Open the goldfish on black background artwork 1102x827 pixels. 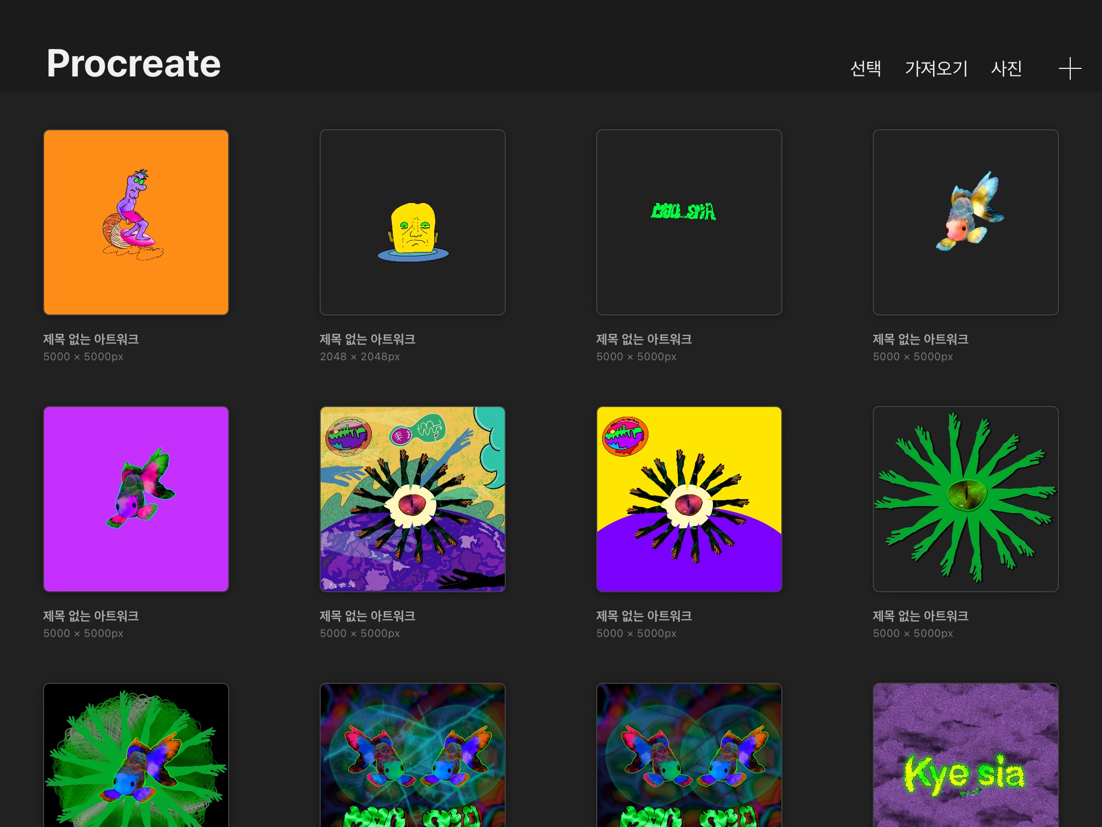tap(965, 222)
